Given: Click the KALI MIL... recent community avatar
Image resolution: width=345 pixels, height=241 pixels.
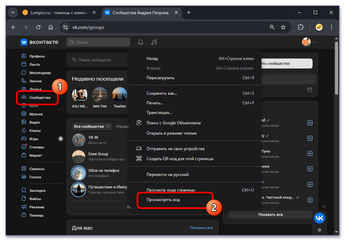Looking at the screenshot, I should pyautogui.click(x=80, y=95).
